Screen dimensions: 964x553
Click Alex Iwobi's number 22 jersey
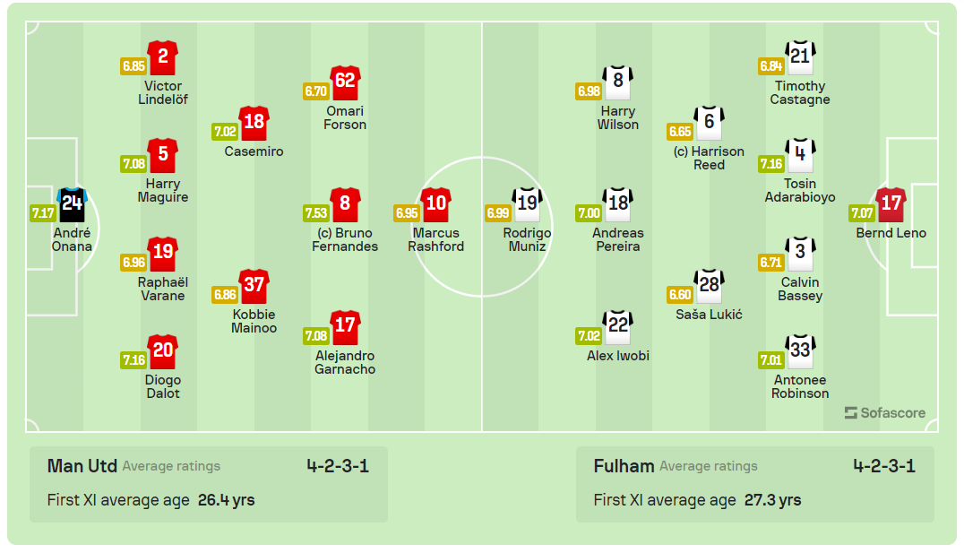[x=618, y=327]
